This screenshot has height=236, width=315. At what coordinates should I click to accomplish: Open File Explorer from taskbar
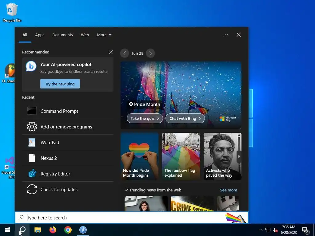point(38,230)
